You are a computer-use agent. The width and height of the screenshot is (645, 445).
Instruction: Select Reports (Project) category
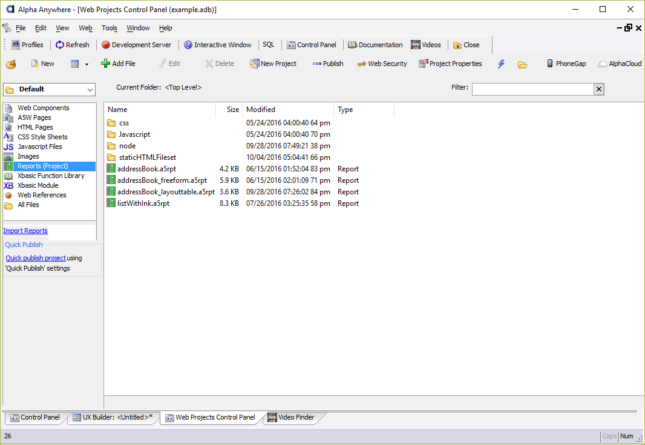click(x=50, y=166)
